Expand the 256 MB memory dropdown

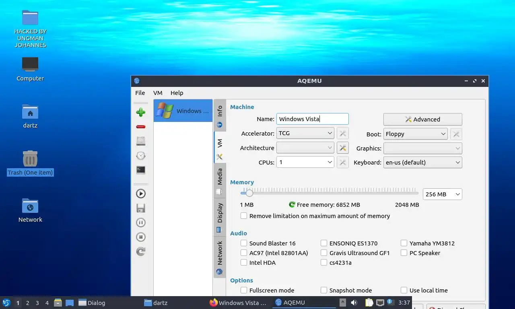click(442, 194)
